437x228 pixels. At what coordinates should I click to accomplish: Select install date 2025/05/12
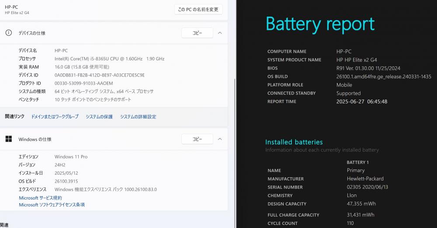coord(66,173)
